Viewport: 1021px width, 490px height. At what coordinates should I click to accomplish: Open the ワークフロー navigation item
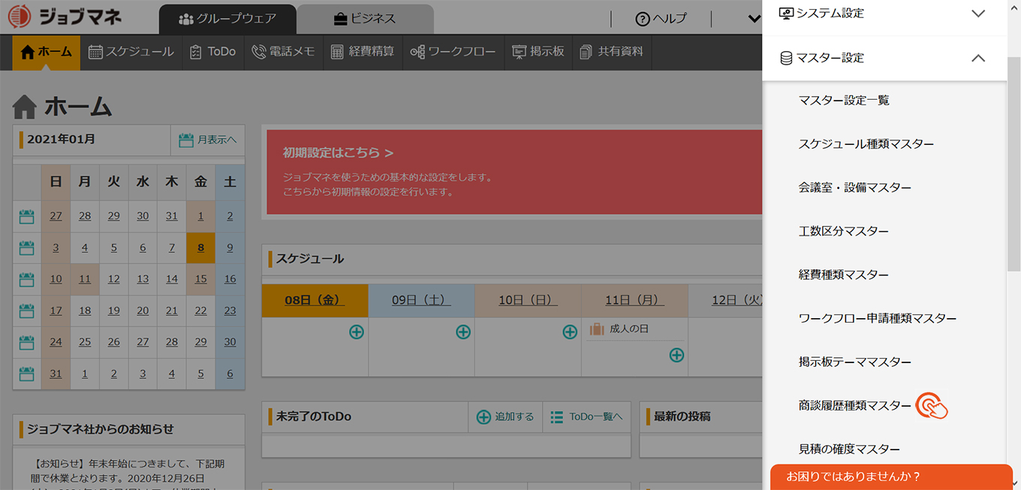click(453, 52)
